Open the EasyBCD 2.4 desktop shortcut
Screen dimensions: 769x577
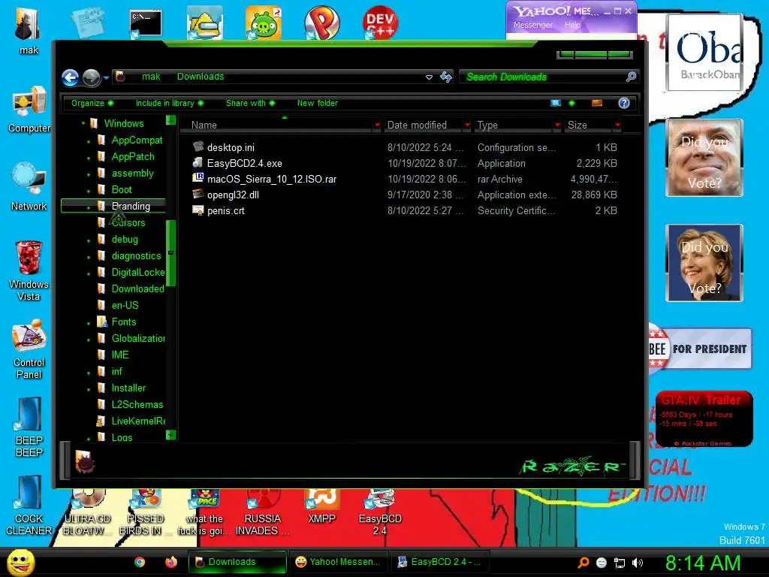[380, 512]
